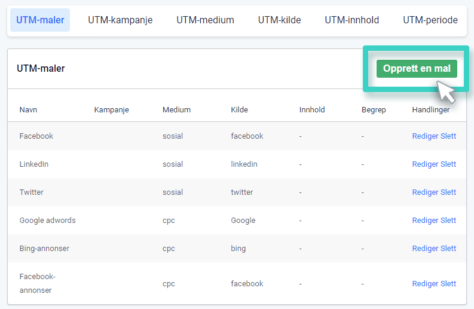The width and height of the screenshot is (474, 309).
Task: Click Slett in the Facebook sosial row
Action: point(448,136)
